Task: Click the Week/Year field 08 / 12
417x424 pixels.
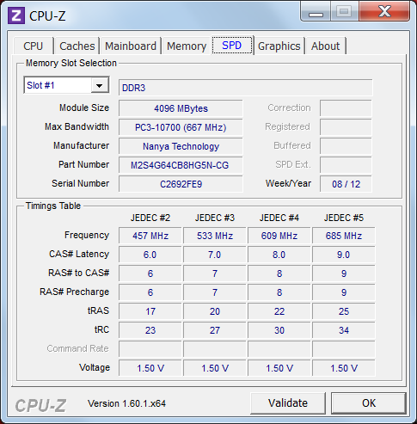Action: coord(346,184)
